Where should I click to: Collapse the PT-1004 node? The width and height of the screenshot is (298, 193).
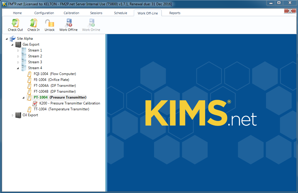point(24,98)
